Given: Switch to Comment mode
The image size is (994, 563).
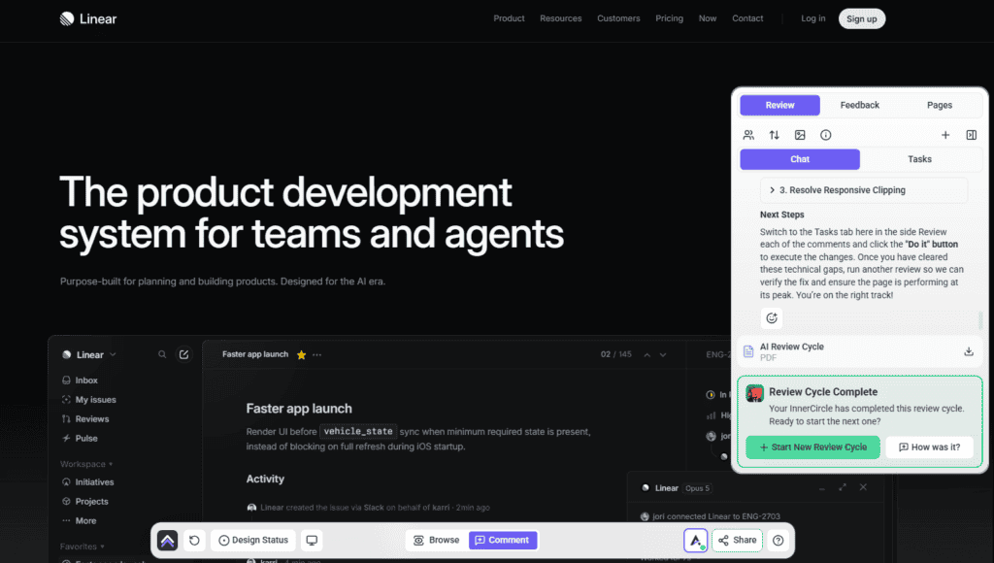Looking at the screenshot, I should [x=503, y=540].
